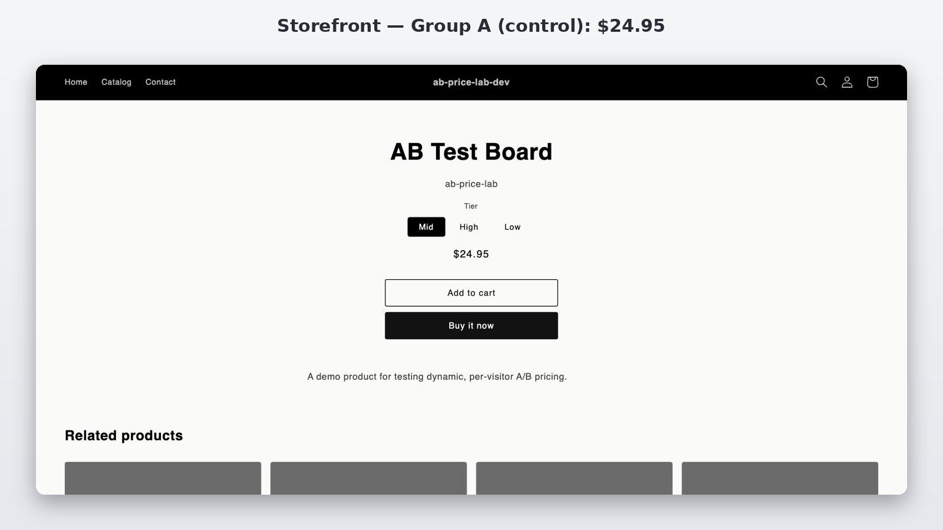This screenshot has height=530, width=943.
Task: Click the AB Test Board product title
Action: pos(471,152)
